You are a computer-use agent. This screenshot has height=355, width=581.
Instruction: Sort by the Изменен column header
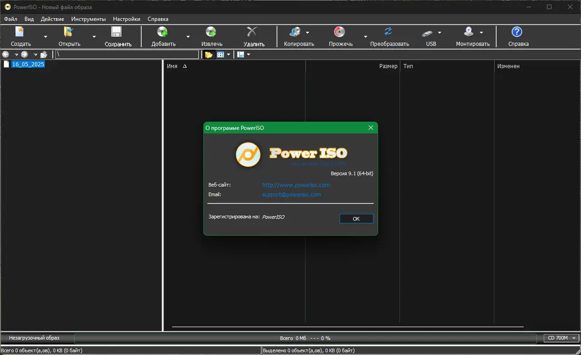coord(537,66)
